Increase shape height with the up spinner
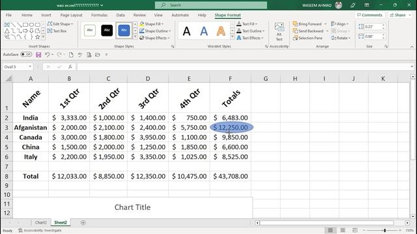Viewport: 417px width, 234px height. [383, 25]
